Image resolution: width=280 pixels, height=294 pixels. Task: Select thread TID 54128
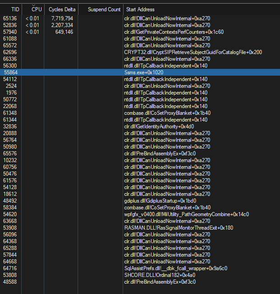pyautogui.click(x=140, y=187)
